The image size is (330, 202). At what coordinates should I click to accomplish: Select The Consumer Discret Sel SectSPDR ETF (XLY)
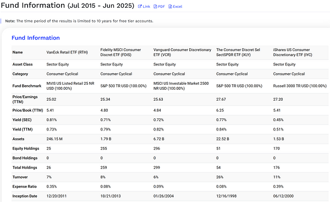(x=238, y=52)
